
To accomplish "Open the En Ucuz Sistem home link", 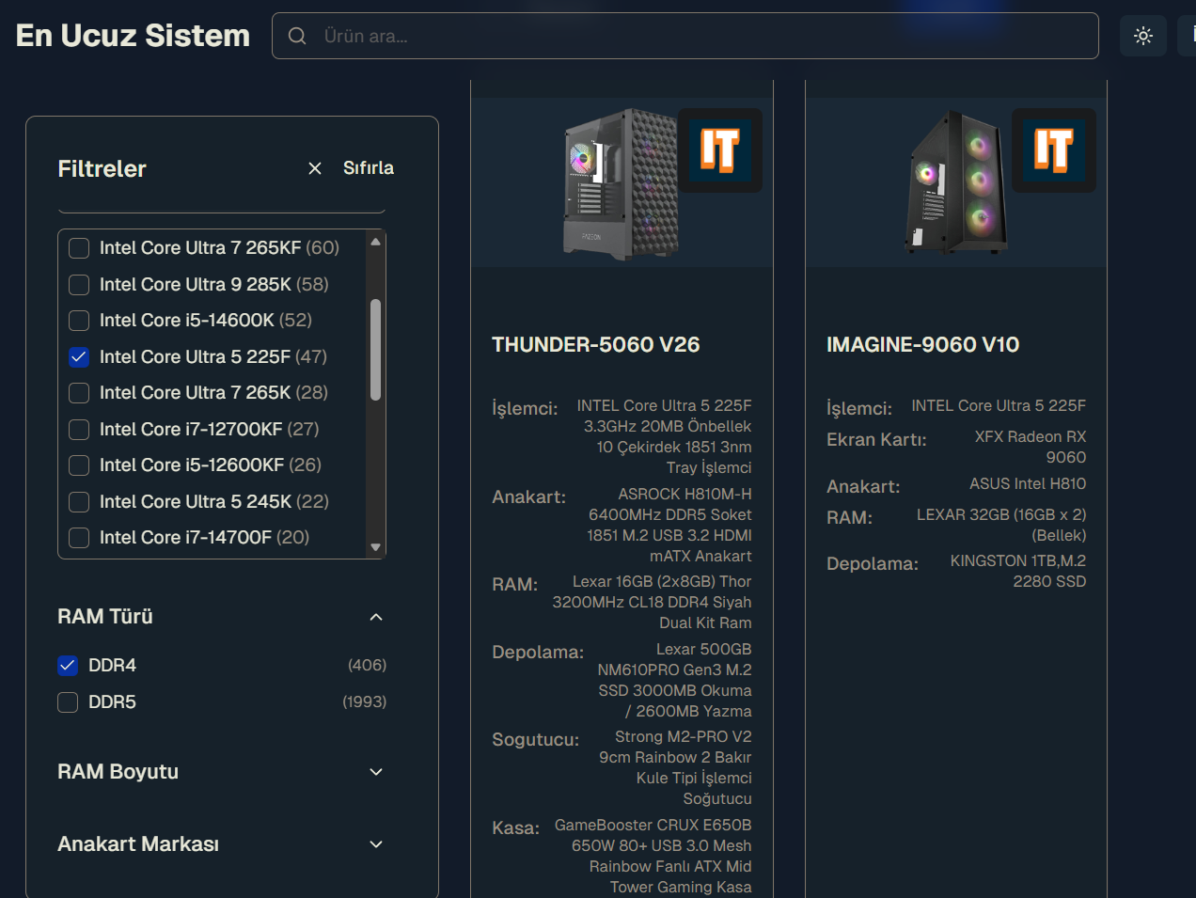I will tap(133, 36).
